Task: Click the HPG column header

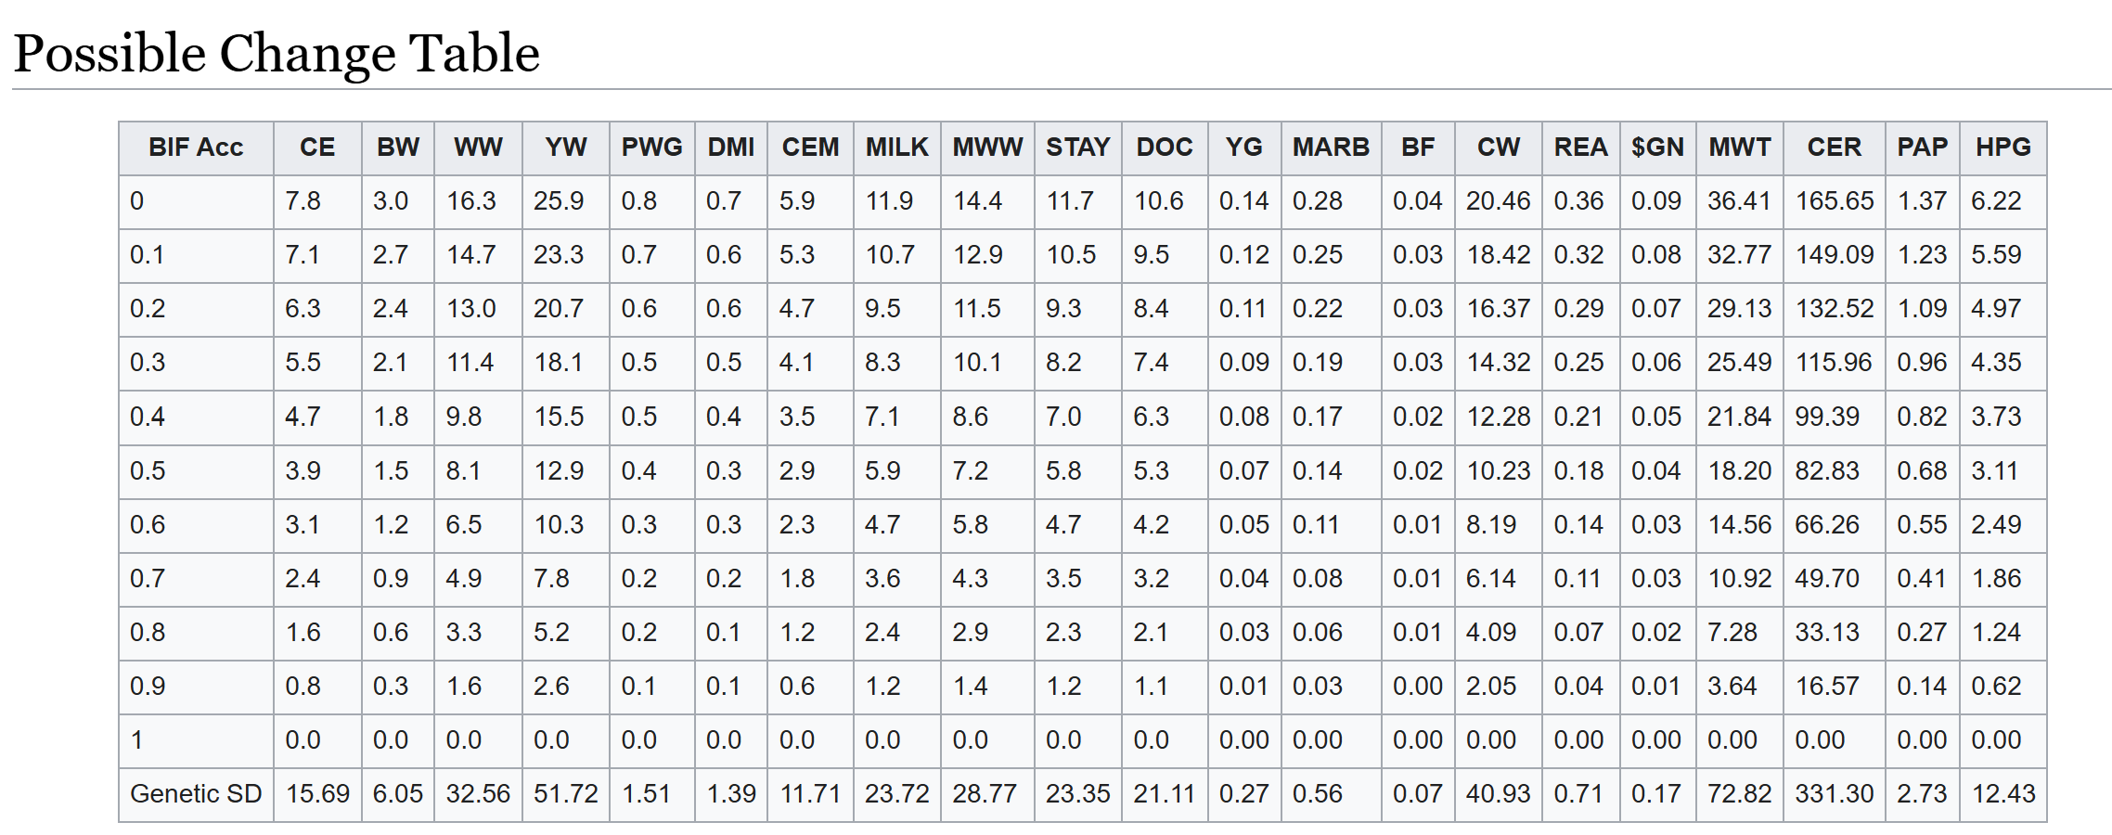Action: [x=2003, y=148]
